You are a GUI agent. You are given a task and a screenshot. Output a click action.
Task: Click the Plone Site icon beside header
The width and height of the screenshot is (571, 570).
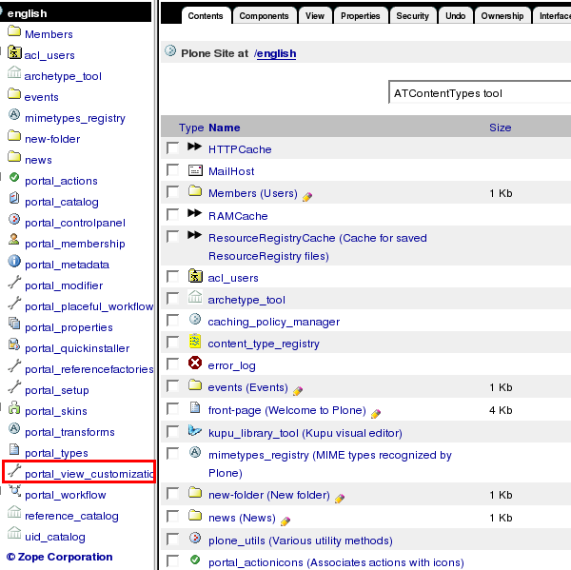pyautogui.click(x=170, y=50)
